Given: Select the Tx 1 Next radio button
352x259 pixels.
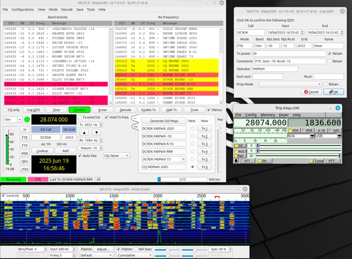Looking at the screenshot, I should 192,128.
